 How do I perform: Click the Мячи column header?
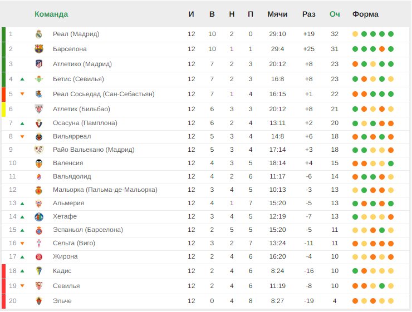click(x=277, y=14)
